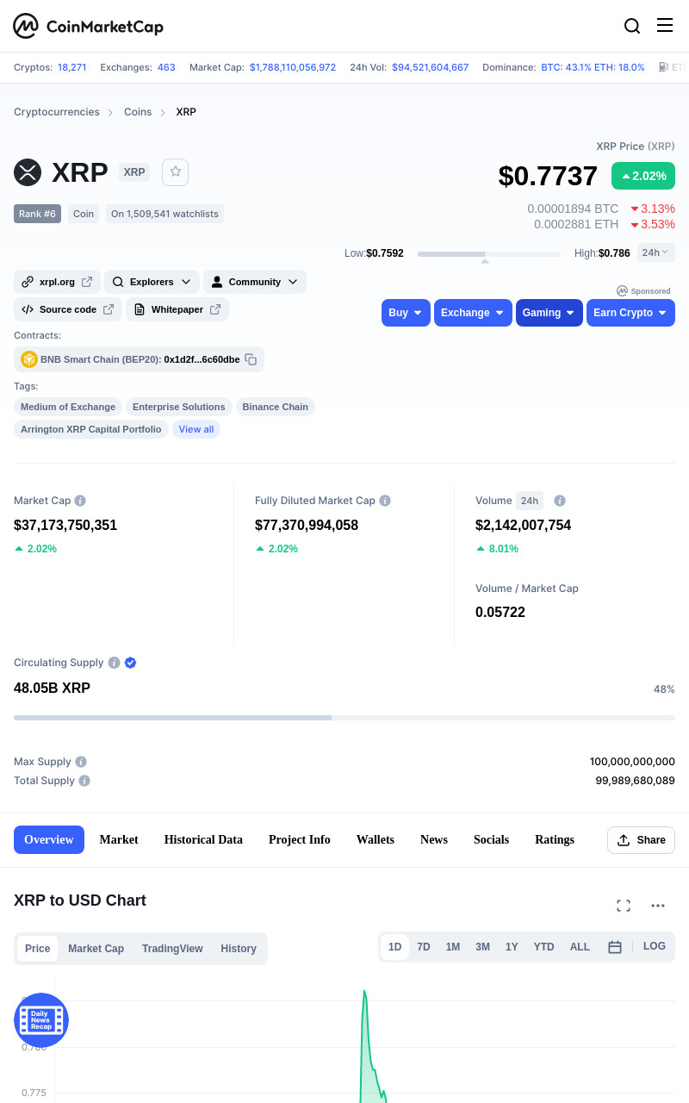Open the Project Info tab
The height and width of the screenshot is (1103, 689).
point(300,840)
